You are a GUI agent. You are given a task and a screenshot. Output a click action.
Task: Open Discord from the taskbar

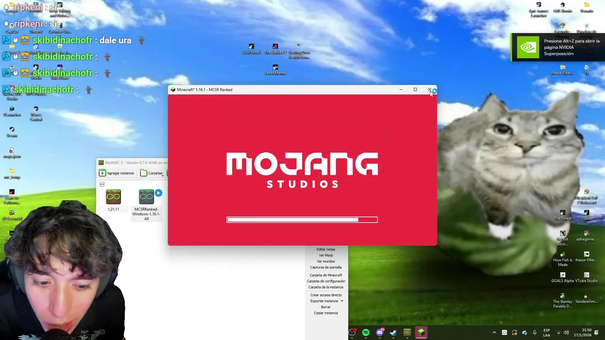pyautogui.click(x=380, y=332)
